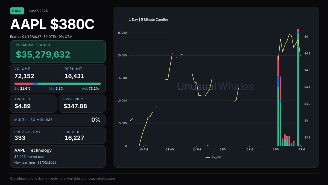
Task: Click the green Ask segment of the volume bar
Action: click(69, 84)
